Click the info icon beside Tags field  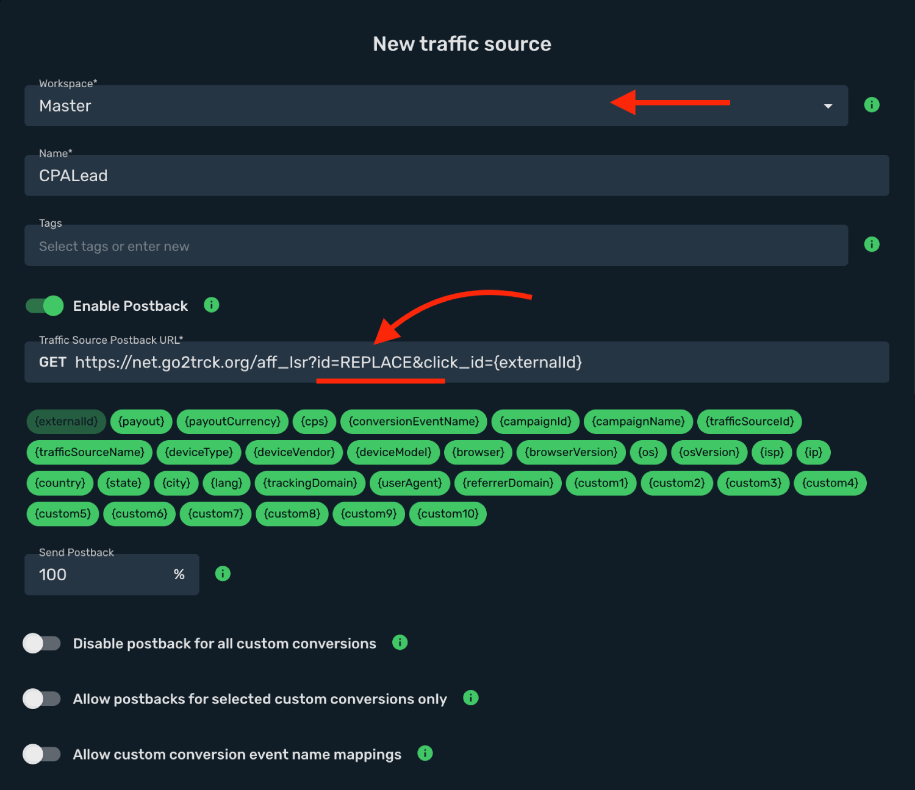872,244
